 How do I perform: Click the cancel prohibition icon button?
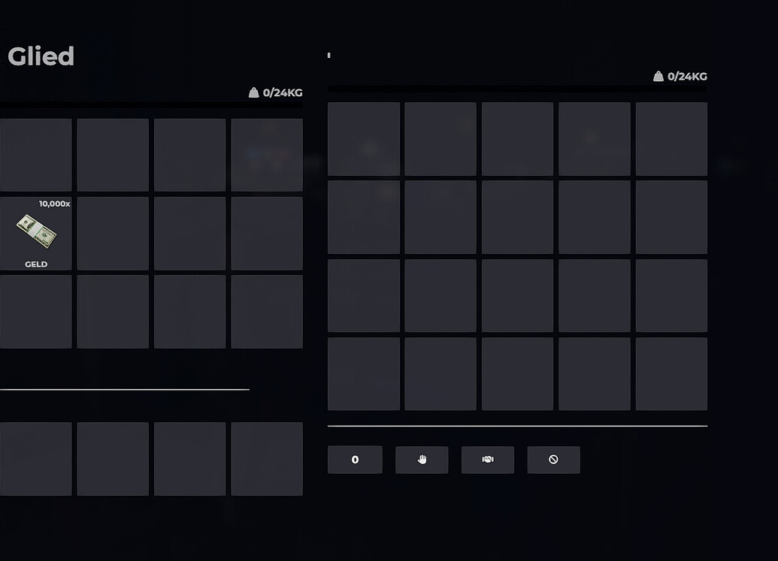(x=553, y=460)
